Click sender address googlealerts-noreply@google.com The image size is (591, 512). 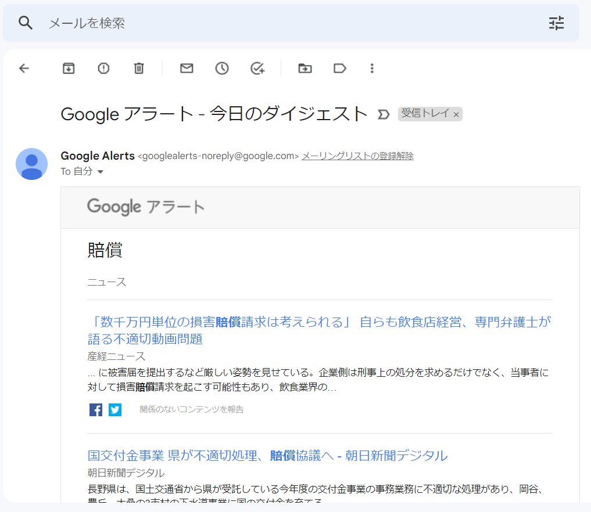tap(219, 156)
